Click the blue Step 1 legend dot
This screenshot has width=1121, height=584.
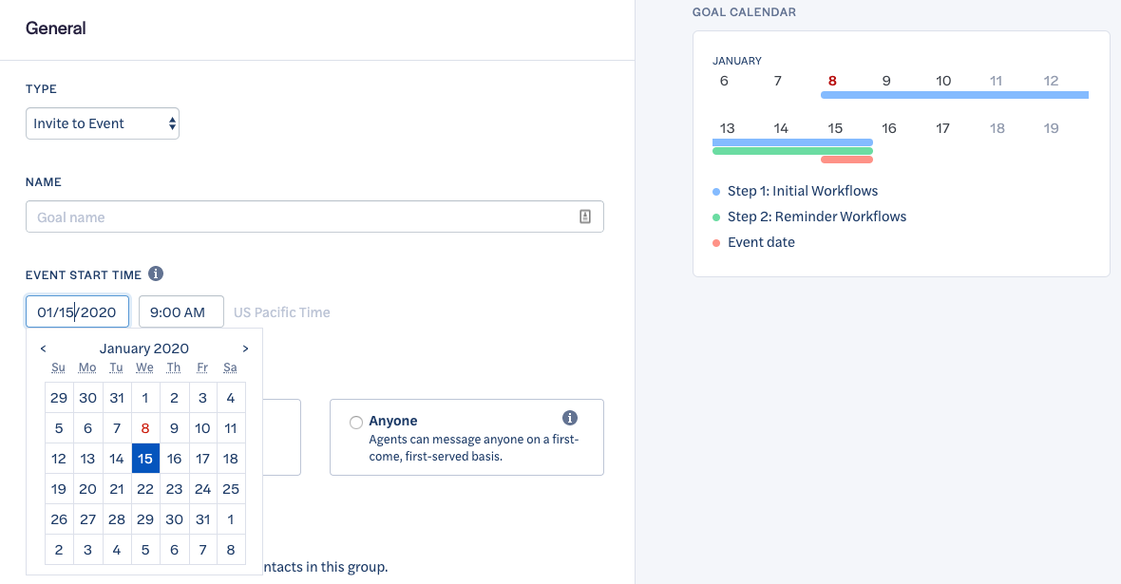[716, 192]
